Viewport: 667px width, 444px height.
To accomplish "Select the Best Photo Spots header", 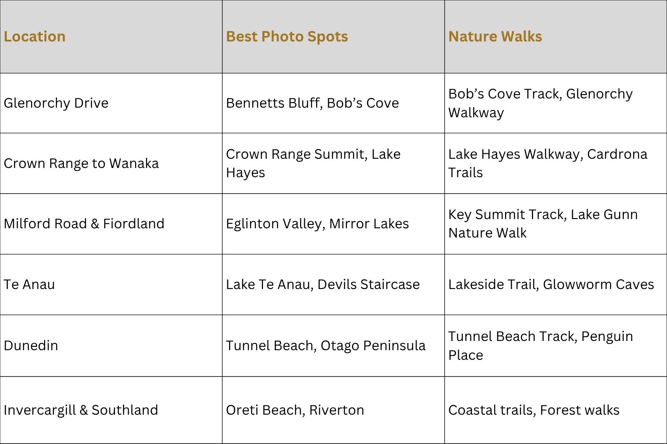I will tap(333, 37).
